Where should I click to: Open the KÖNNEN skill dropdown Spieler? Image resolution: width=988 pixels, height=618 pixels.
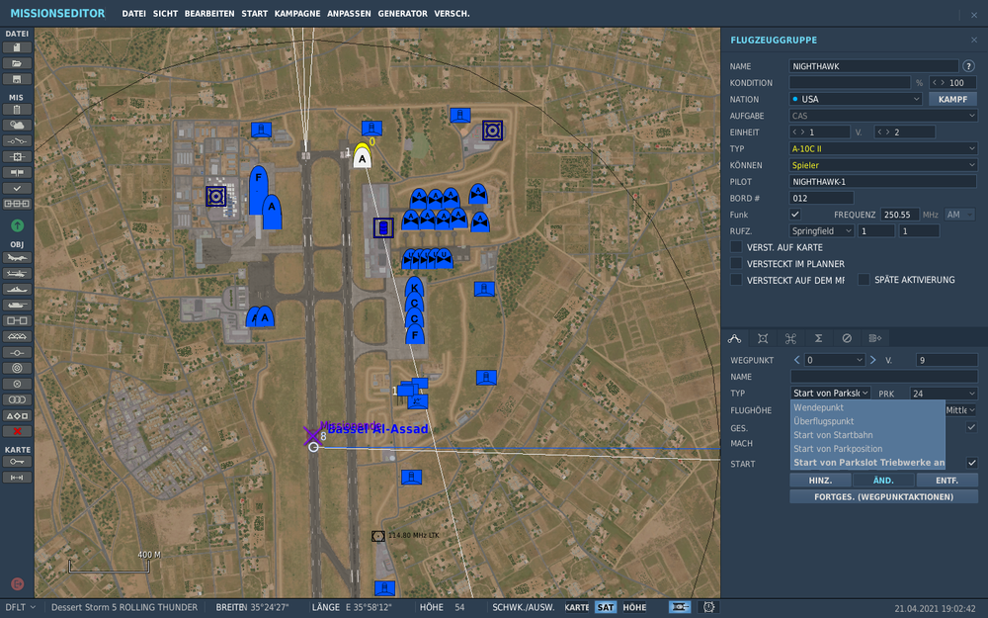(x=882, y=165)
